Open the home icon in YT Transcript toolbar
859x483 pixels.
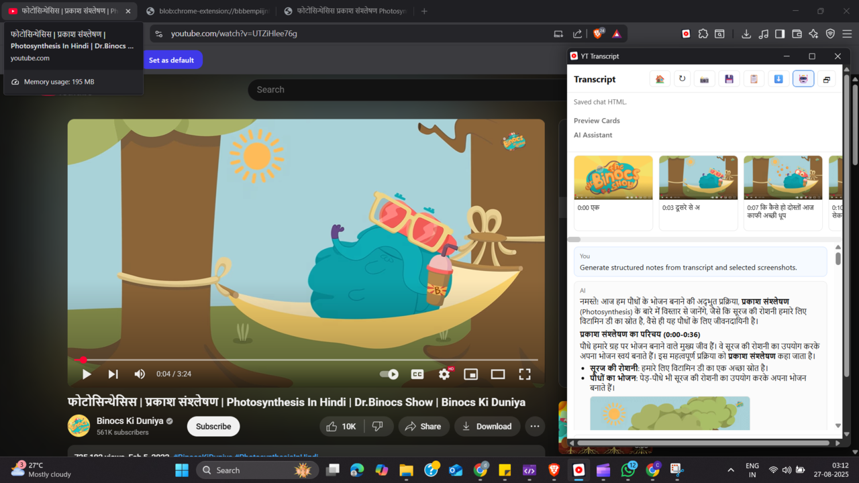click(660, 78)
